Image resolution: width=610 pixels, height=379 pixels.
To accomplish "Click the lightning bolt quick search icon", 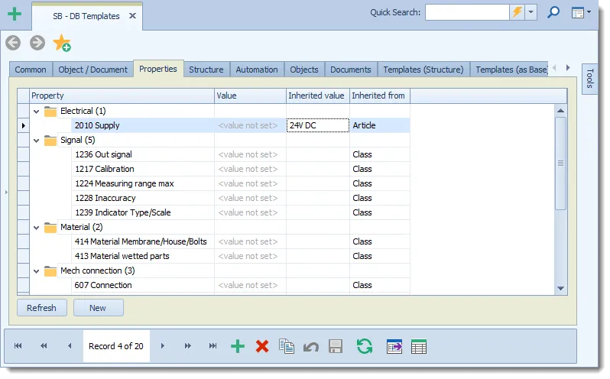I will [517, 12].
